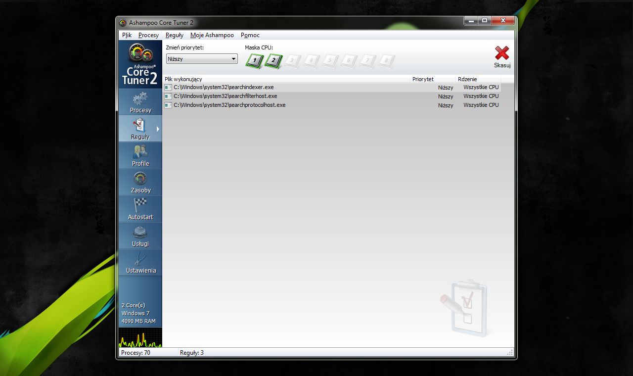Close the Ashampoo Core Tuner window
This screenshot has height=376, width=633.
pos(503,21)
